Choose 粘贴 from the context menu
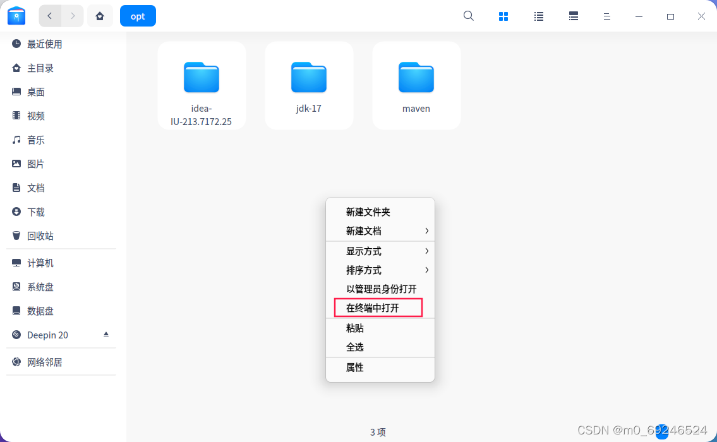 (x=380, y=328)
